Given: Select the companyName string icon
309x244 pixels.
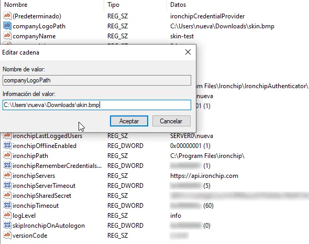Looking at the screenshot, I should pyautogui.click(x=7, y=36).
